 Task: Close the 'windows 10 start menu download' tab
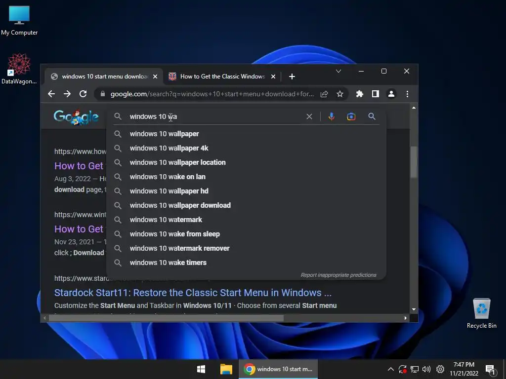pyautogui.click(x=155, y=76)
